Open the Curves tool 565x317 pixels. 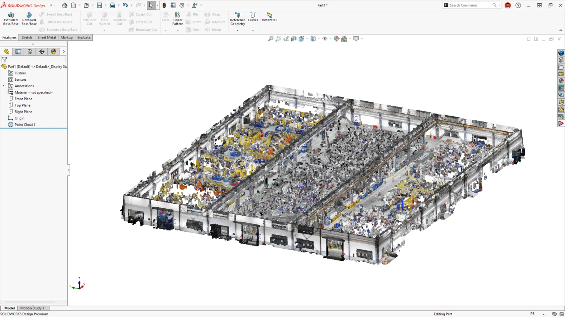pyautogui.click(x=253, y=17)
